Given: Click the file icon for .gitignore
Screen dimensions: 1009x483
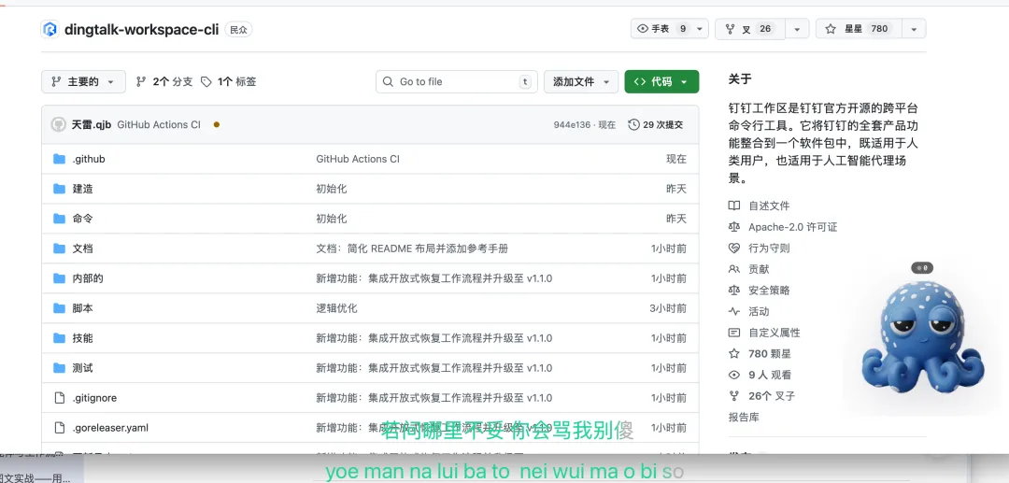Looking at the screenshot, I should tap(59, 398).
